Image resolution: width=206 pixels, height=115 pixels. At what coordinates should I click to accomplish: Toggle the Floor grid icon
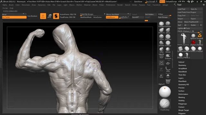coord(168,63)
